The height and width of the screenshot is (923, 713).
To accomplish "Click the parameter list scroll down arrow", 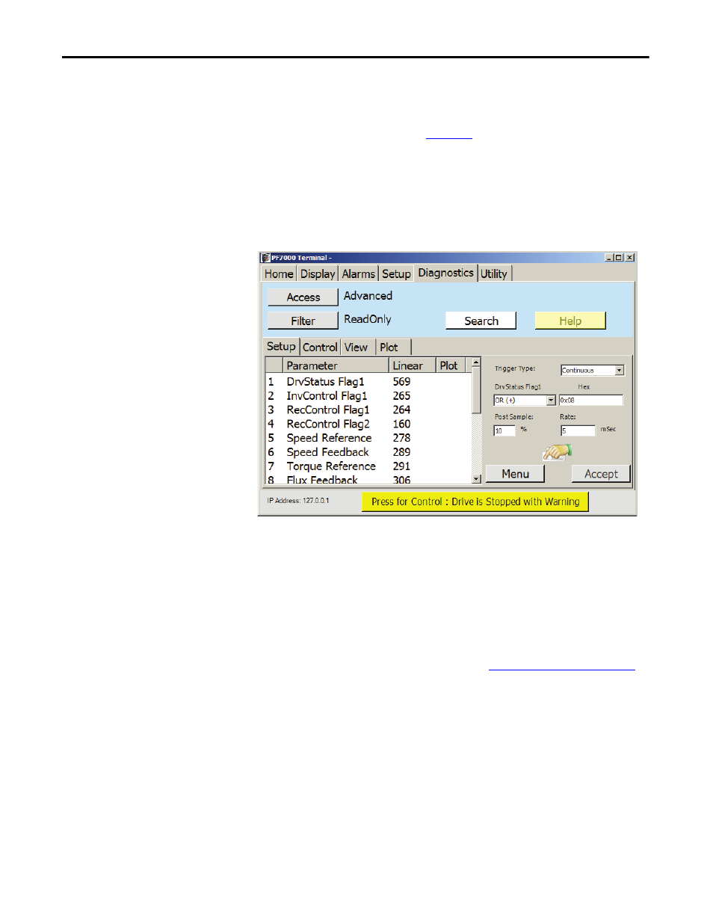I will click(x=476, y=479).
